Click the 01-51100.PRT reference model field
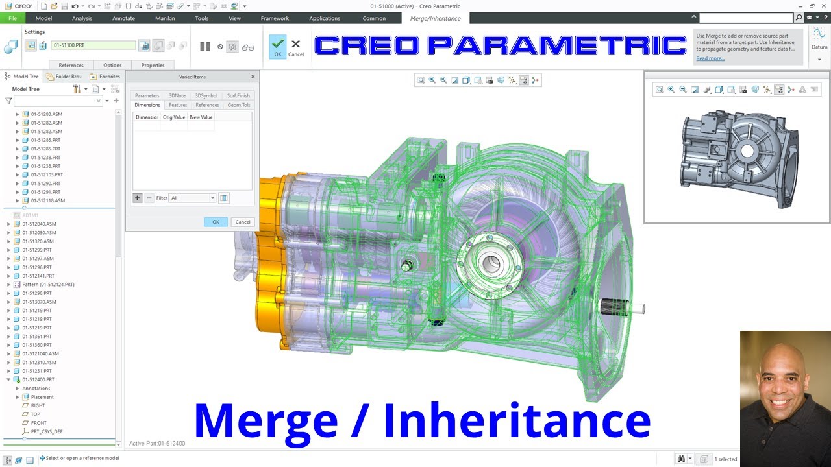This screenshot has height=467, width=831. [93, 45]
